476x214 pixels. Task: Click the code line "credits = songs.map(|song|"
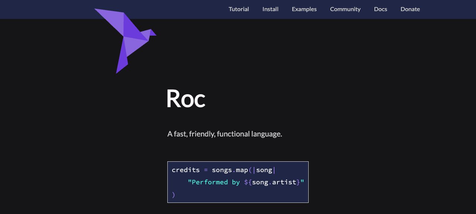pyautogui.click(x=223, y=170)
